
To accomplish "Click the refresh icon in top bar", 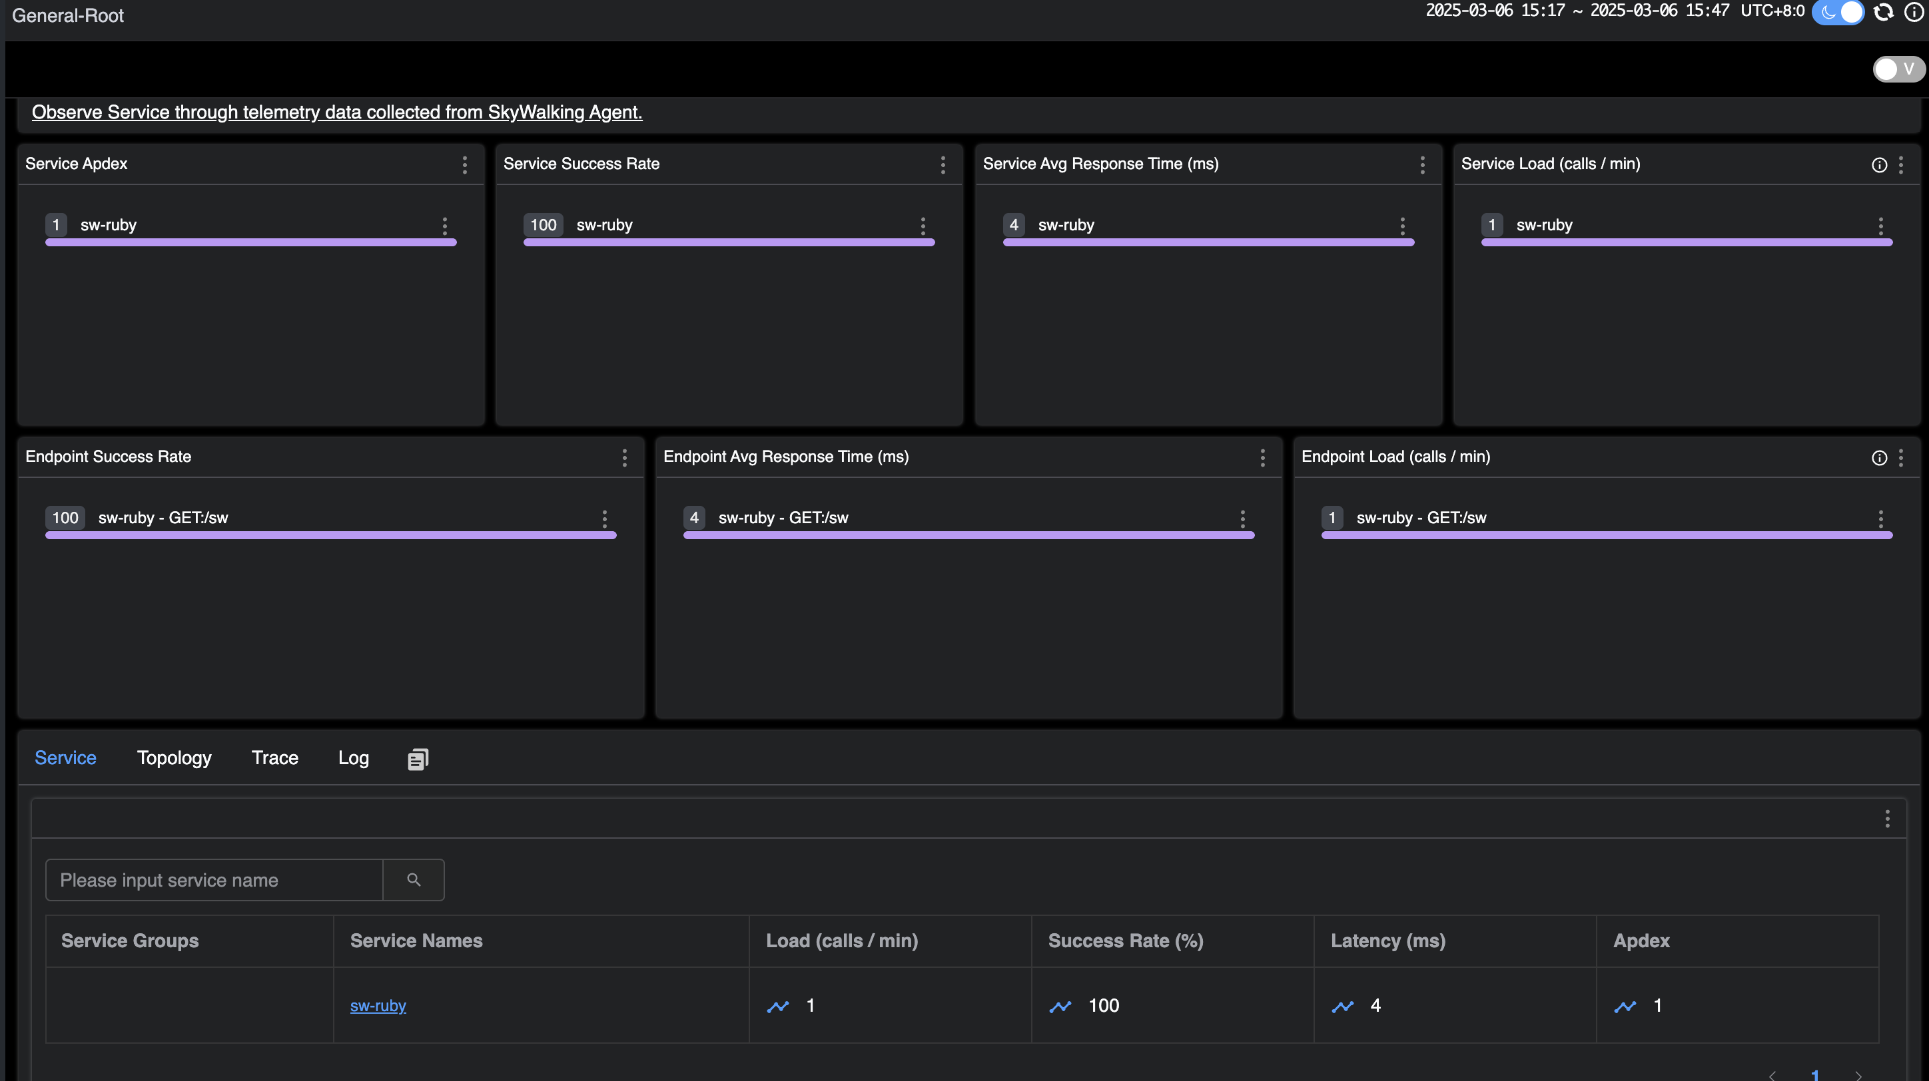I will [1883, 12].
